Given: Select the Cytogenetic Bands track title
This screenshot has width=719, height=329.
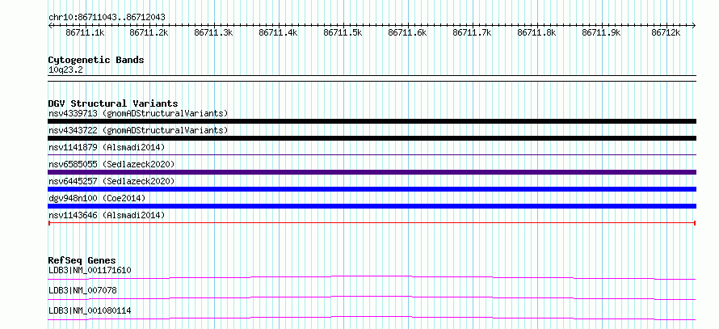Looking at the screenshot, I should tap(96, 60).
